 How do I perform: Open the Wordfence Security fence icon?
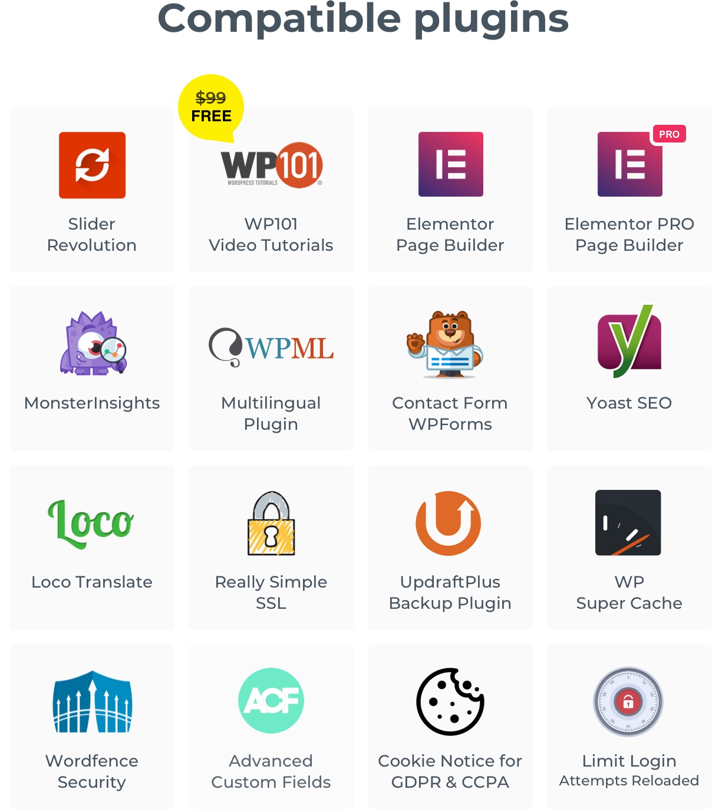point(93,702)
